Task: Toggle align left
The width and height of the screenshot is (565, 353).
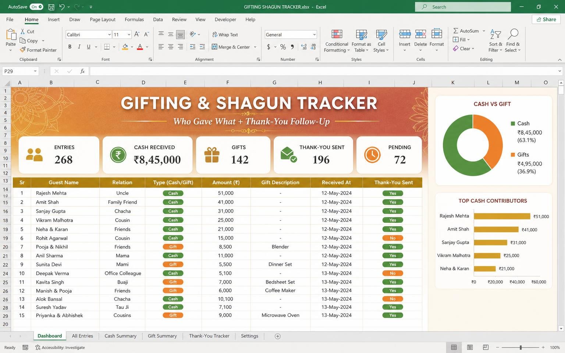Action: coord(161,47)
